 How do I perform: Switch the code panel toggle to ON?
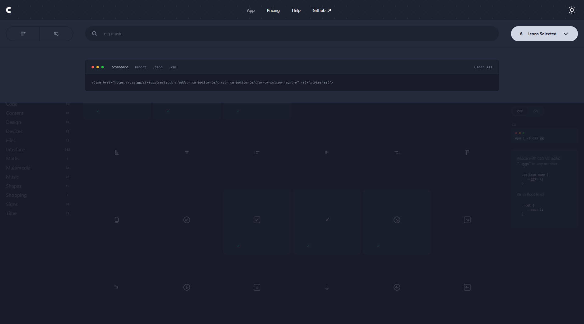pyautogui.click(x=536, y=111)
